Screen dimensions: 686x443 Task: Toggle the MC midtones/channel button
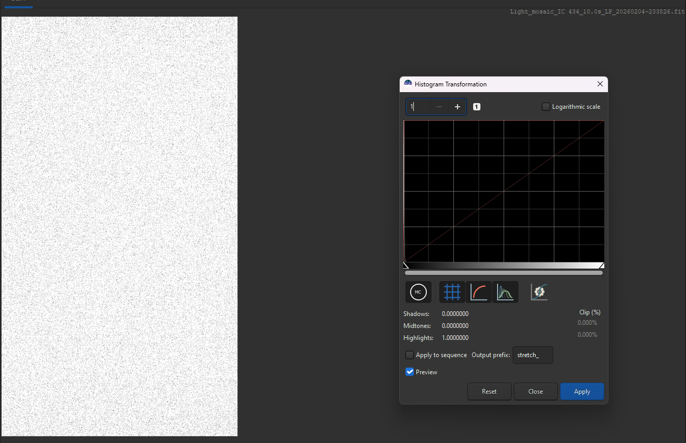(418, 292)
